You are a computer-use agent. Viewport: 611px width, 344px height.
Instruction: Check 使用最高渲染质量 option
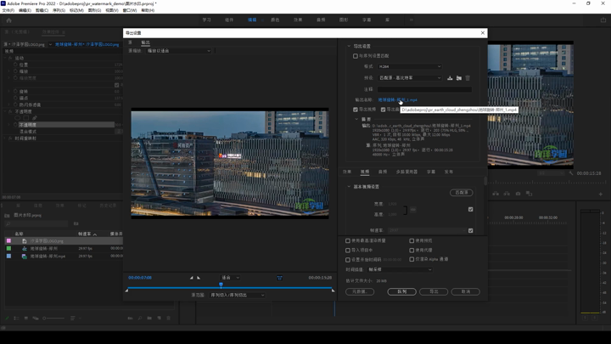(x=348, y=240)
